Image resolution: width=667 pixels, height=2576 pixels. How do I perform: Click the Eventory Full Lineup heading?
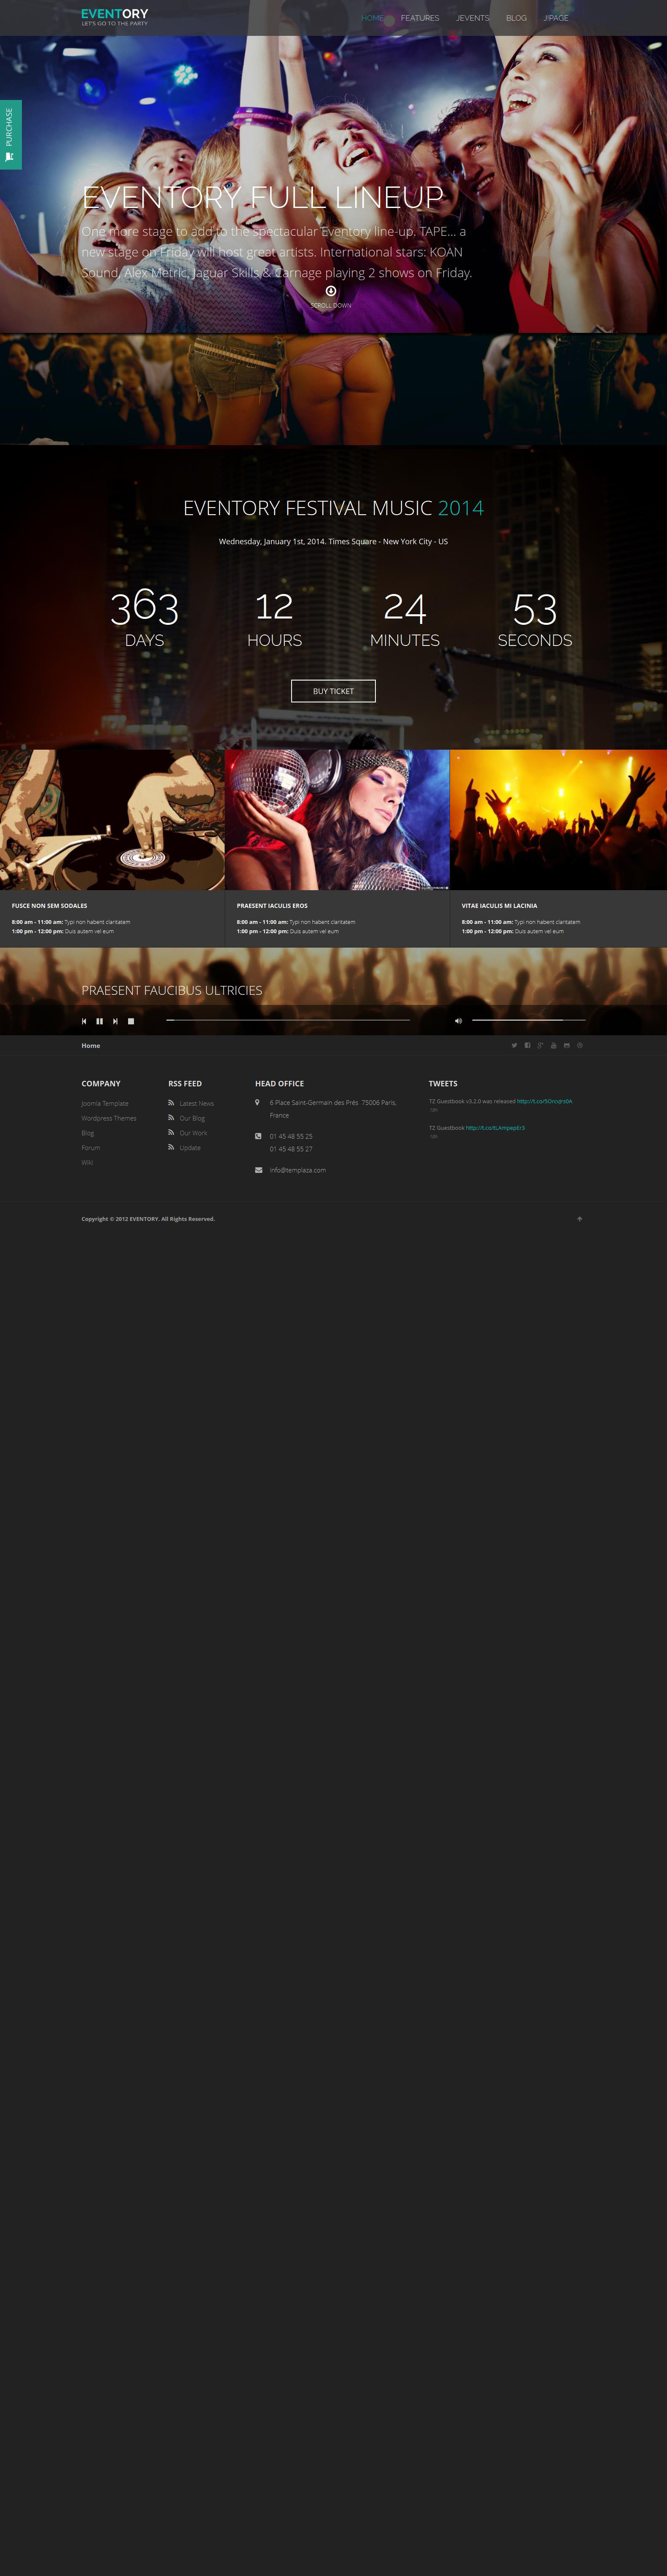coord(263,198)
